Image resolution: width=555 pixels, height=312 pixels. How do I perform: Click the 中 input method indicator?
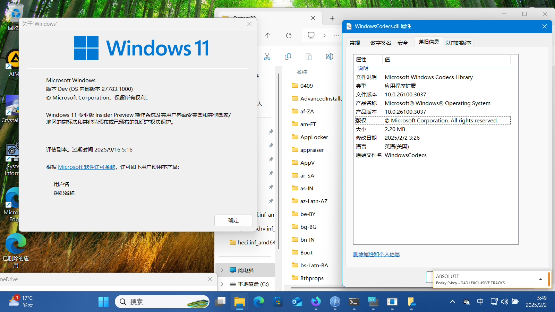point(480,302)
